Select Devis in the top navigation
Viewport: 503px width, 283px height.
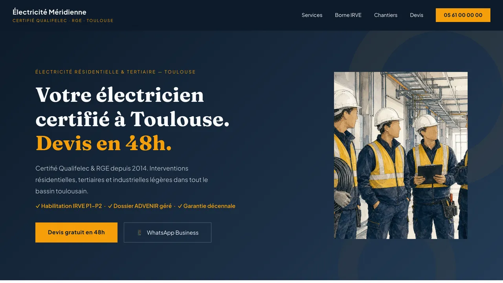[417, 15]
